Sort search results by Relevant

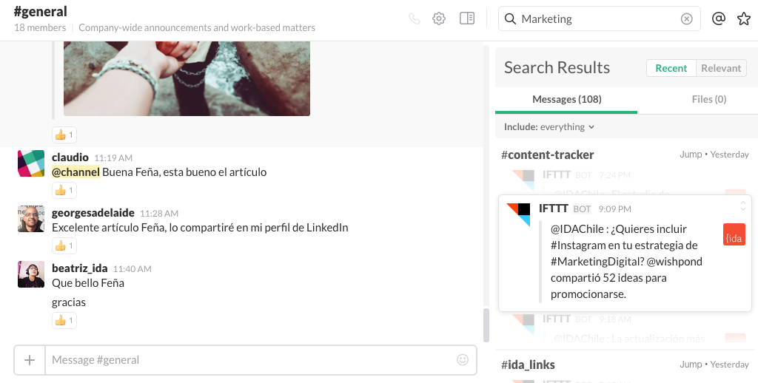(721, 68)
